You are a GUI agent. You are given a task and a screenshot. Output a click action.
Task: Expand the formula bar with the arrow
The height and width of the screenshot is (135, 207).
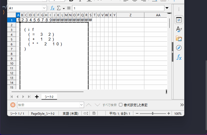tap(167, 8)
